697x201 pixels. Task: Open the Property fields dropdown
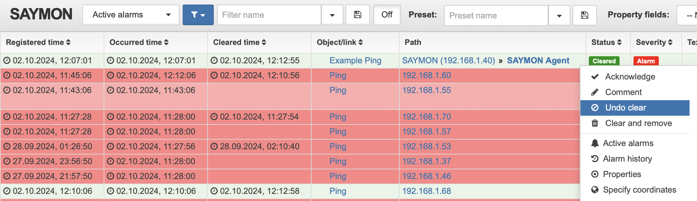tap(687, 16)
